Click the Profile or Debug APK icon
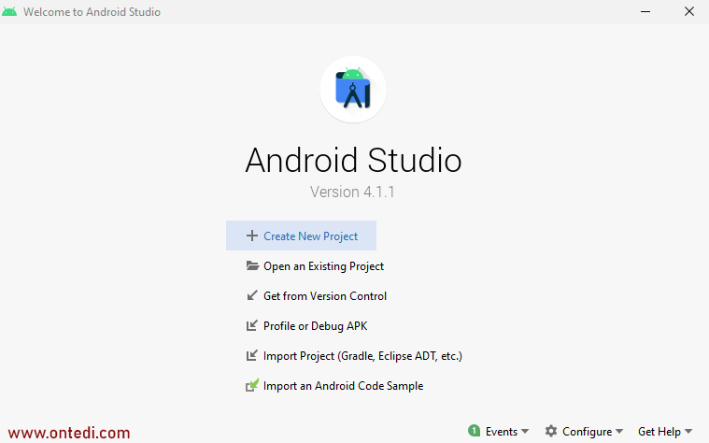The image size is (709, 443). click(x=252, y=325)
